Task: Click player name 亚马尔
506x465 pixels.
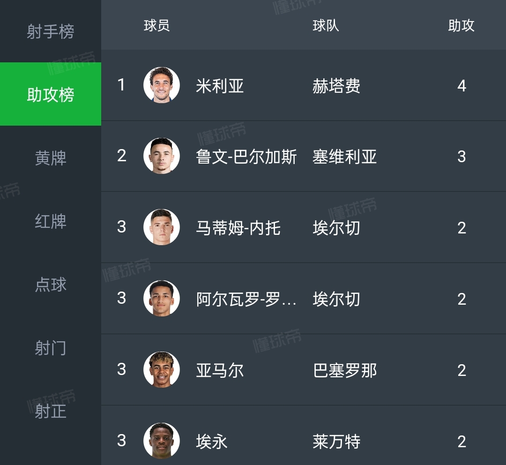Action: coord(220,370)
